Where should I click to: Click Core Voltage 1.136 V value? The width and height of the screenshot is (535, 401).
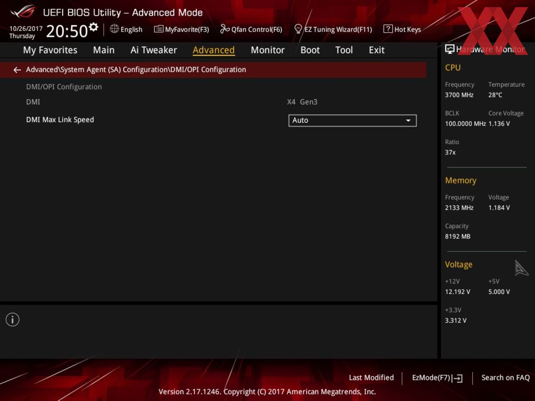pos(499,123)
